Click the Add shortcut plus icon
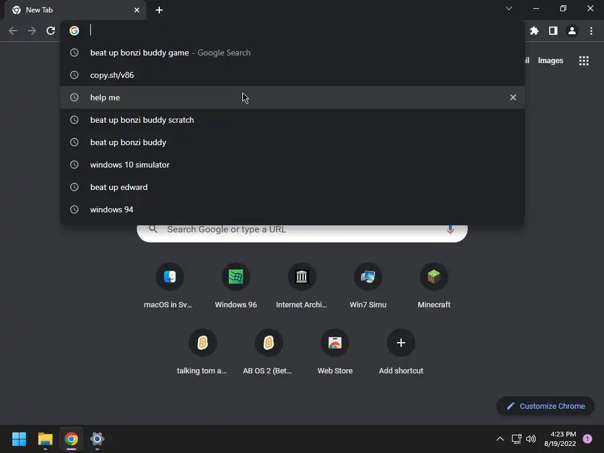Screen dimensions: 604x453 click(401, 343)
